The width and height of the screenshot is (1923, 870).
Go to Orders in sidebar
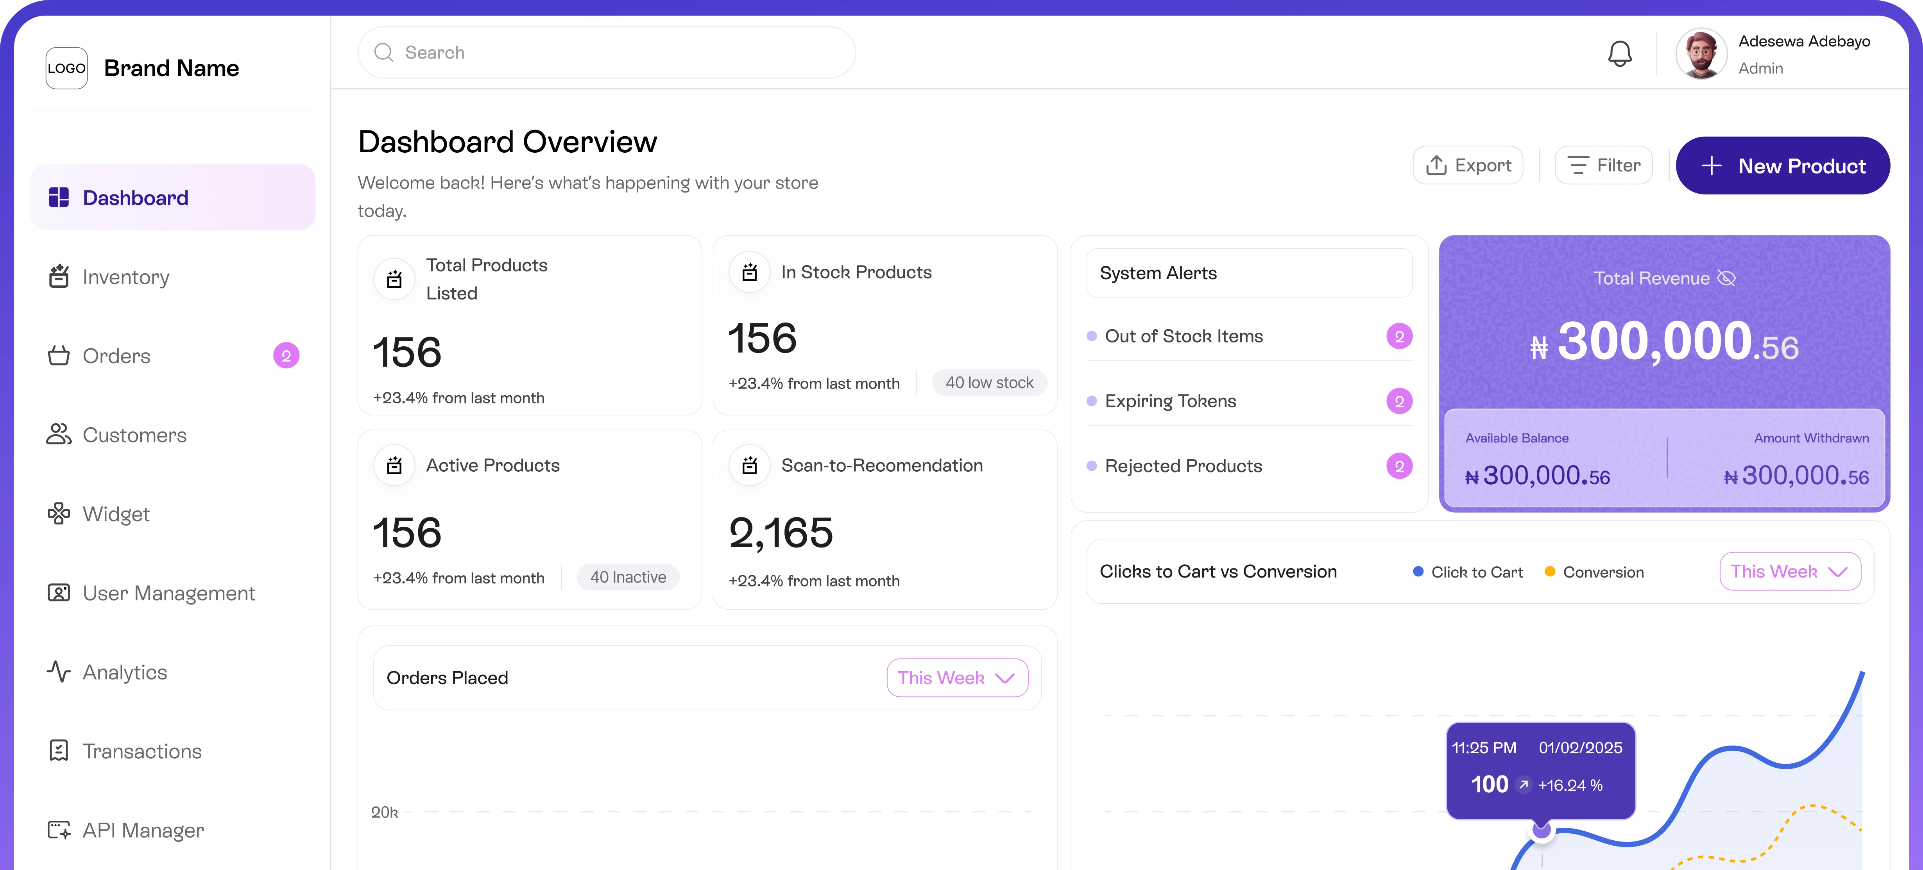point(116,356)
